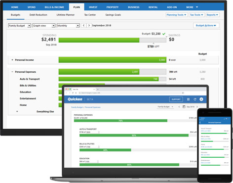Click the Quicken logo on the laptop
Screen dimensions: 233x183
pos(75,99)
